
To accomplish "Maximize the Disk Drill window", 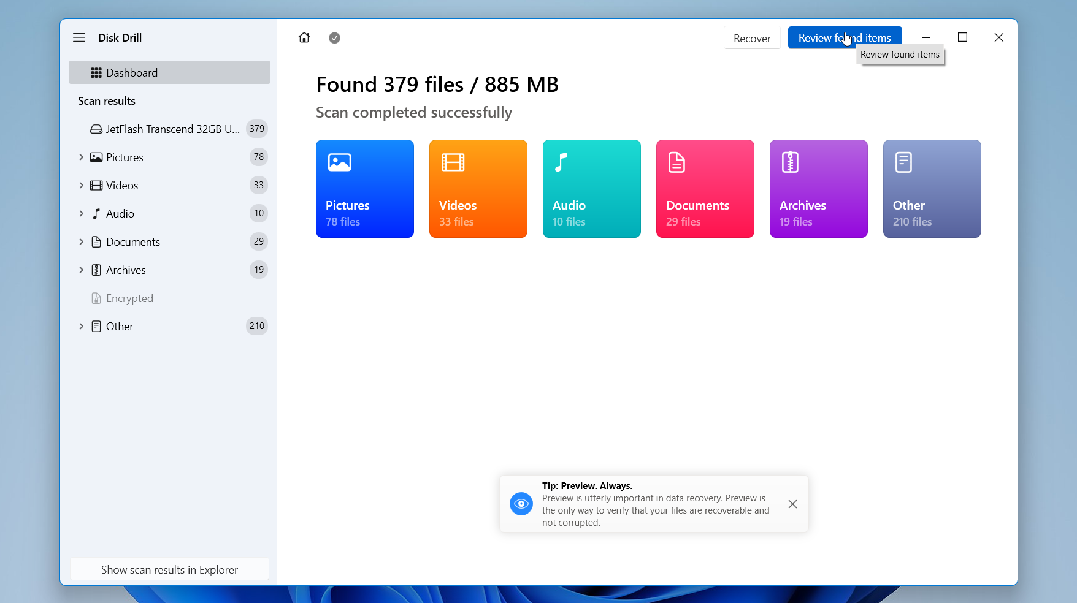I will tap(963, 37).
